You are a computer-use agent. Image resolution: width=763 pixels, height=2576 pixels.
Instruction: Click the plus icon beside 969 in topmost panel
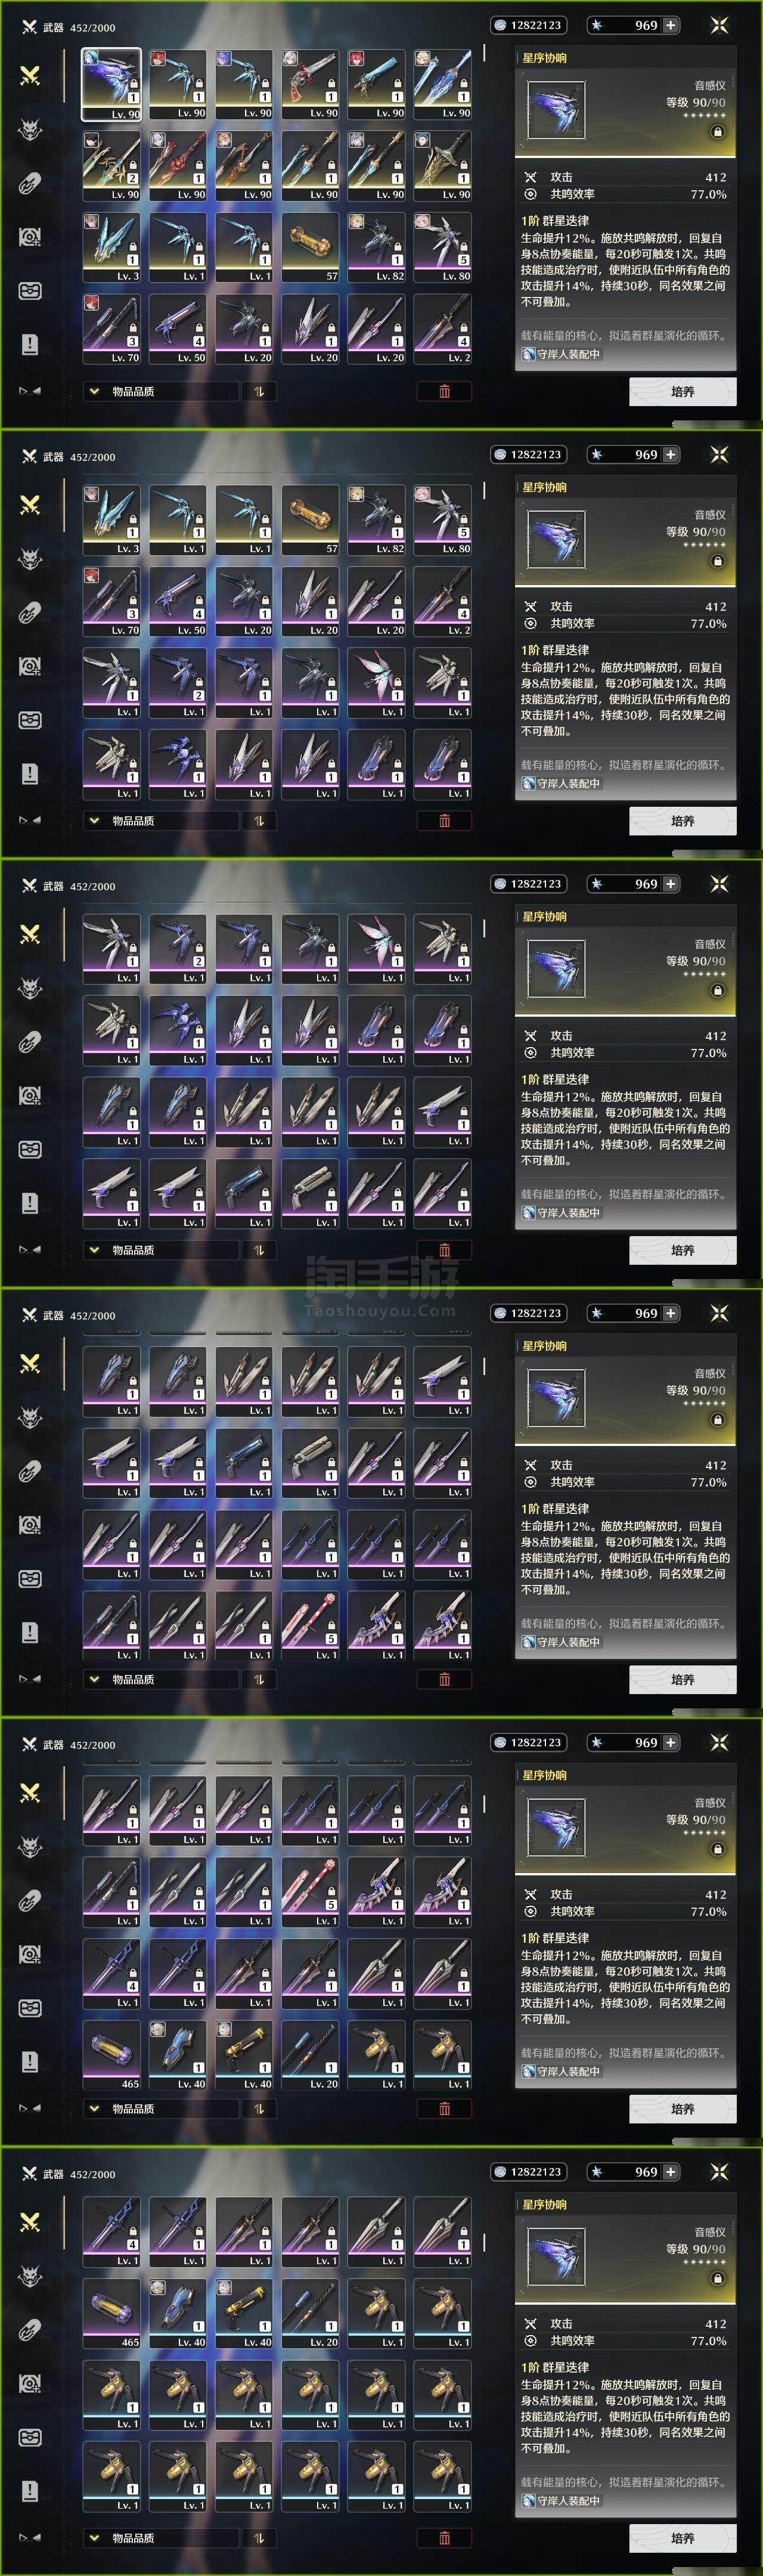pos(670,25)
